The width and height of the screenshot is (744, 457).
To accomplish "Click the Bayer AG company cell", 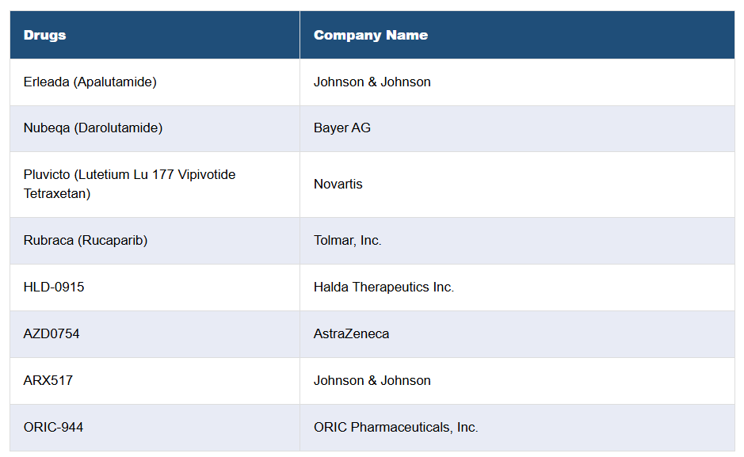I will [341, 128].
